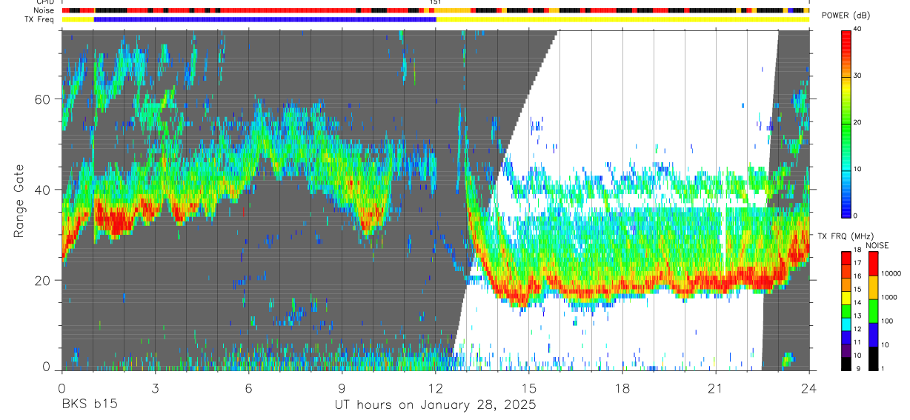Click the TX Freq row label at top

[x=40, y=19]
